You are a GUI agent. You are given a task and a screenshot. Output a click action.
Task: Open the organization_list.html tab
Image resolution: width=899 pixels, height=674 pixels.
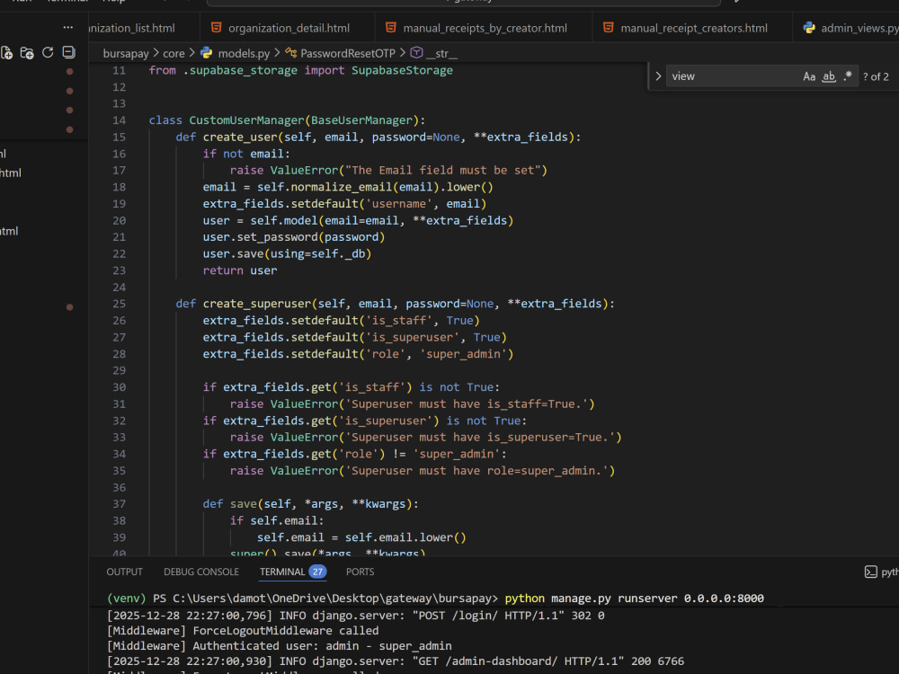145,28
